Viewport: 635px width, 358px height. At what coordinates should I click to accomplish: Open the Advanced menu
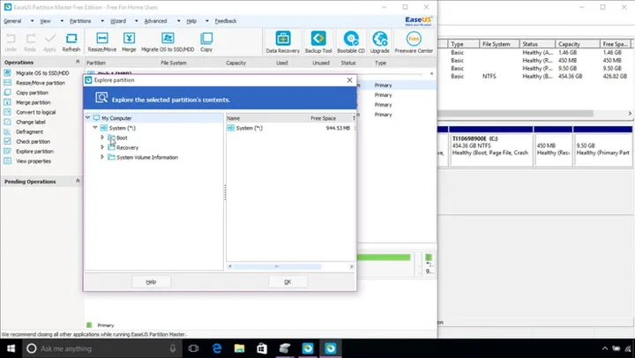pos(155,21)
